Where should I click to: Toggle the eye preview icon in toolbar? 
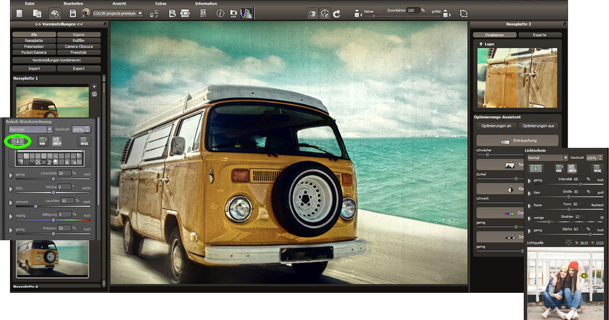[x=313, y=13]
